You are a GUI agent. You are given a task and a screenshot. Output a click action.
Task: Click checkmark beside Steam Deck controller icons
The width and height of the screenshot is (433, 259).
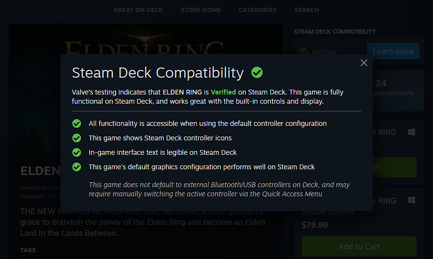[x=76, y=138]
